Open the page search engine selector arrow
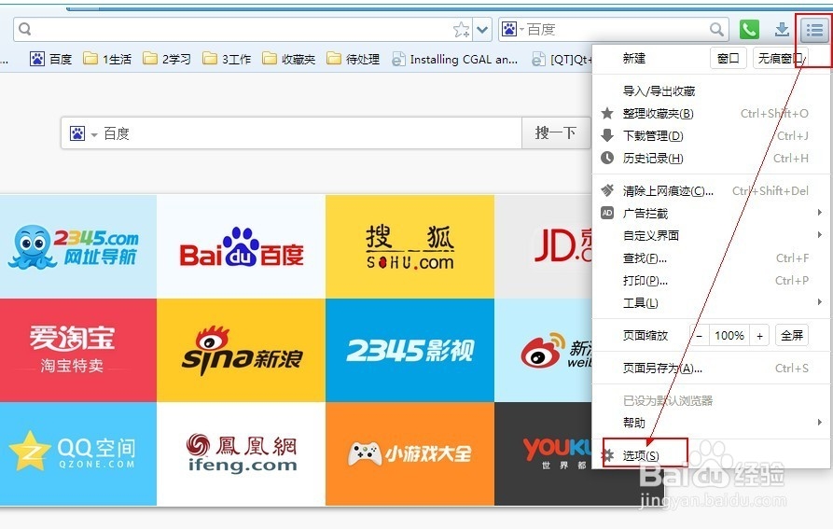 point(94,134)
